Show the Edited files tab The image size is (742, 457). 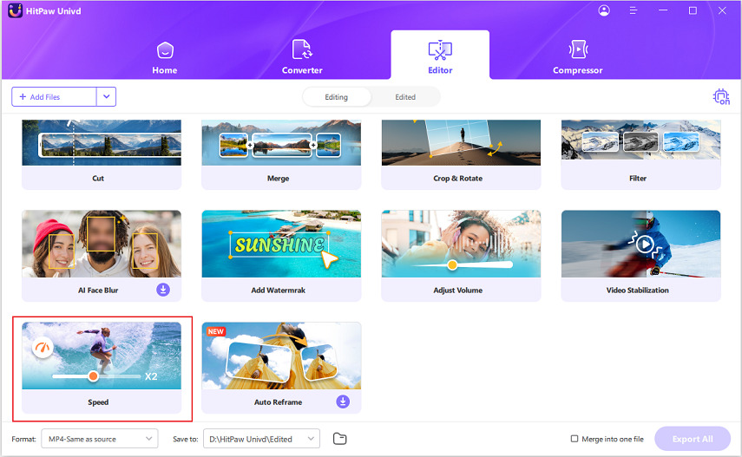click(x=405, y=97)
